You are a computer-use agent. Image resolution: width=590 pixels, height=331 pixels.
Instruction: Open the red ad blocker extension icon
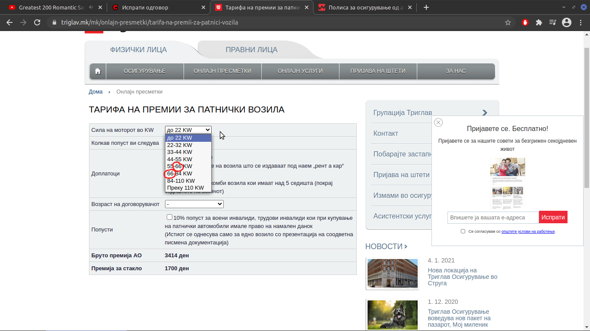pyautogui.click(x=525, y=22)
